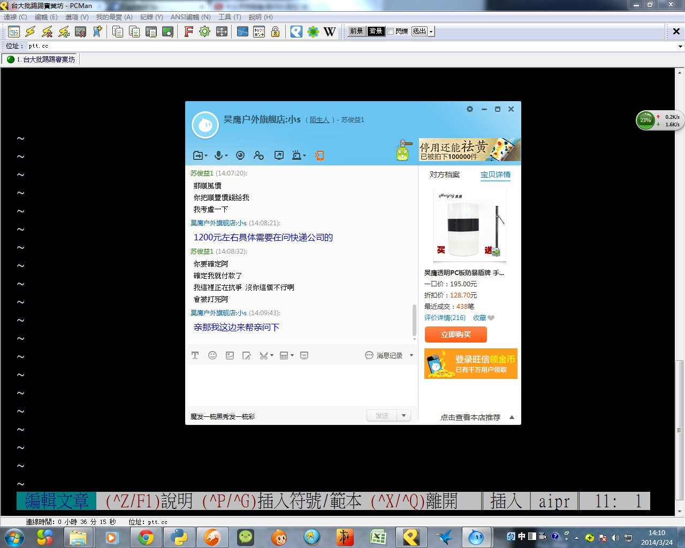Select the 前景 foreground color swatch
Viewport: 685px width, 548px height.
(x=356, y=32)
